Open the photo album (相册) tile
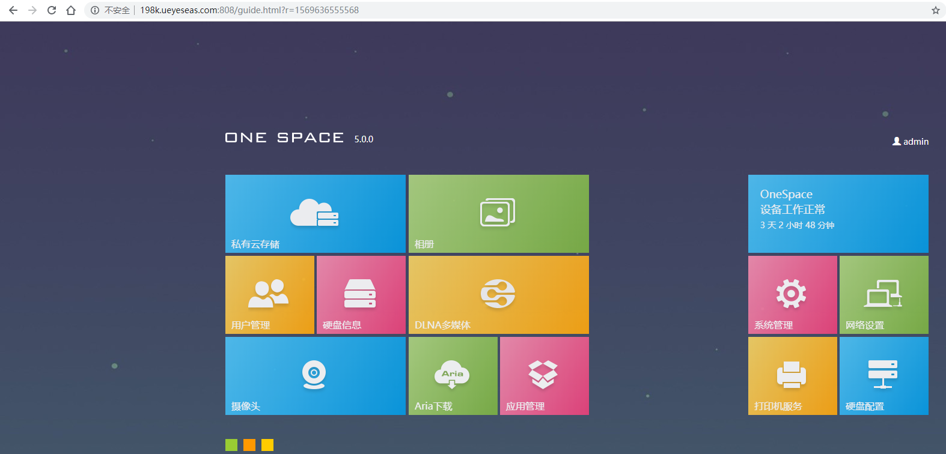 pyautogui.click(x=498, y=214)
